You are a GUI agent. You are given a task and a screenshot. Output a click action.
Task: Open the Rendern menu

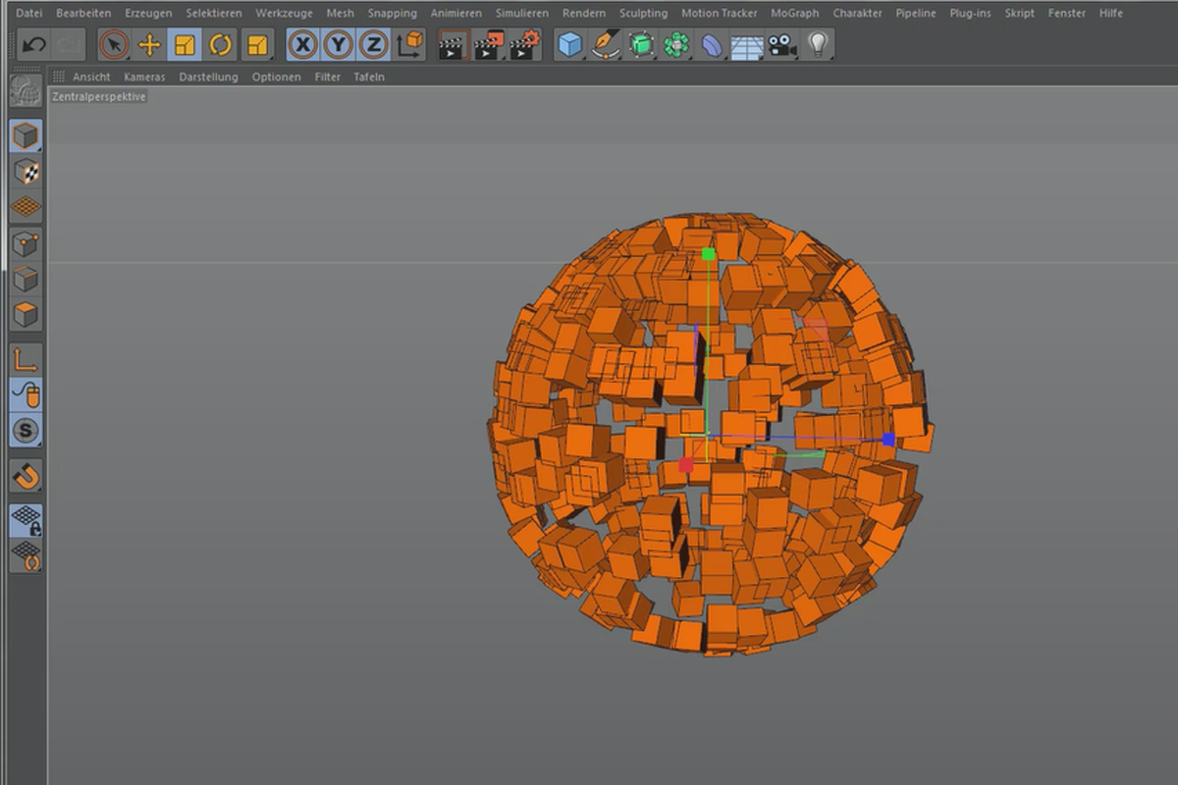584,13
